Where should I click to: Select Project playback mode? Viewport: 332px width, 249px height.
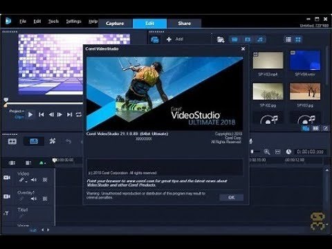coord(17,111)
